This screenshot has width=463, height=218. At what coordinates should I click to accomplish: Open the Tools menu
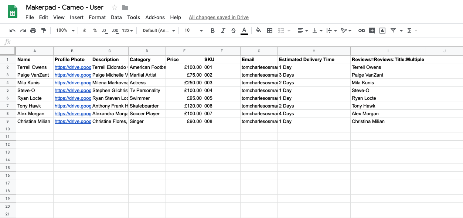pyautogui.click(x=134, y=17)
